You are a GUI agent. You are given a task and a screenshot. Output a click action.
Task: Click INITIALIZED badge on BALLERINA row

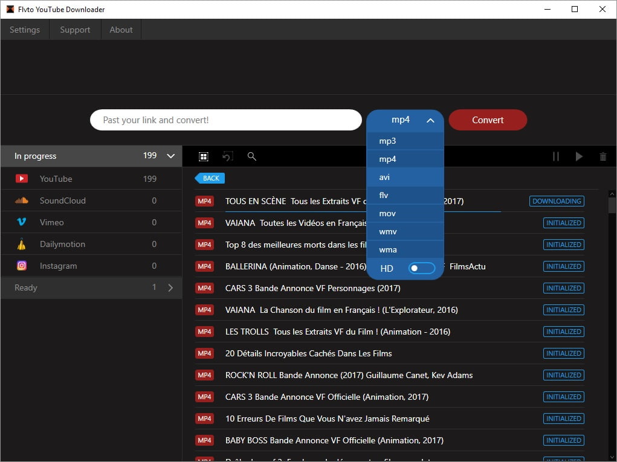click(563, 266)
